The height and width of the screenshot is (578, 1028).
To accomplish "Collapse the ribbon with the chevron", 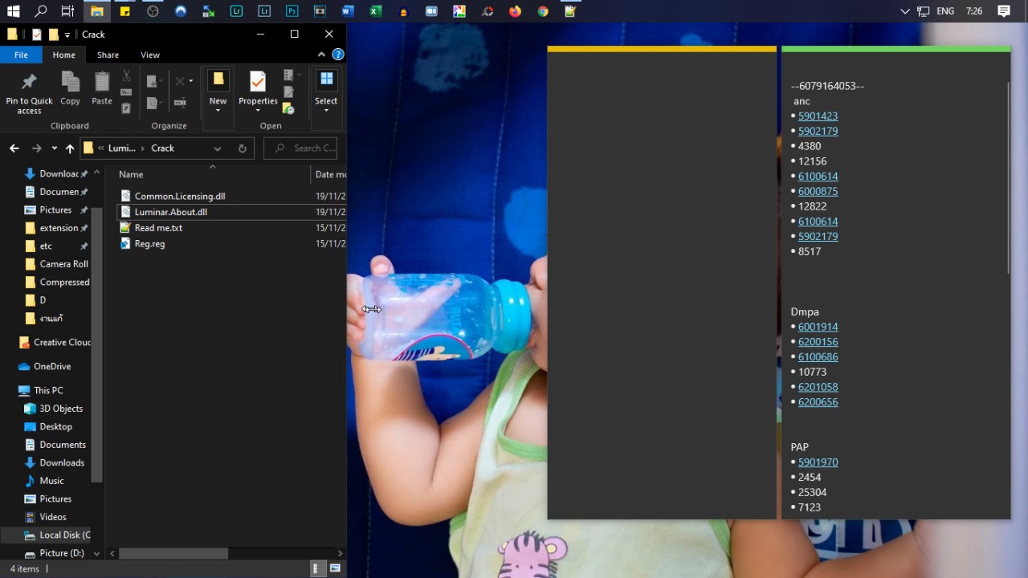I will click(x=321, y=55).
